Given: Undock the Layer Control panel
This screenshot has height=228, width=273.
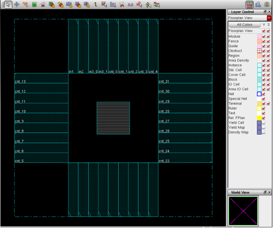Looking at the screenshot, I should 265,12.
